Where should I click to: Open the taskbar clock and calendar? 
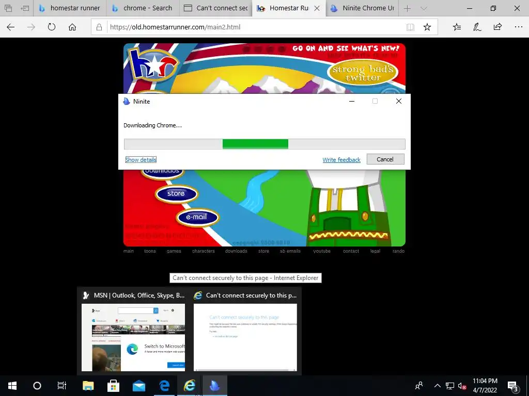[x=485, y=386]
